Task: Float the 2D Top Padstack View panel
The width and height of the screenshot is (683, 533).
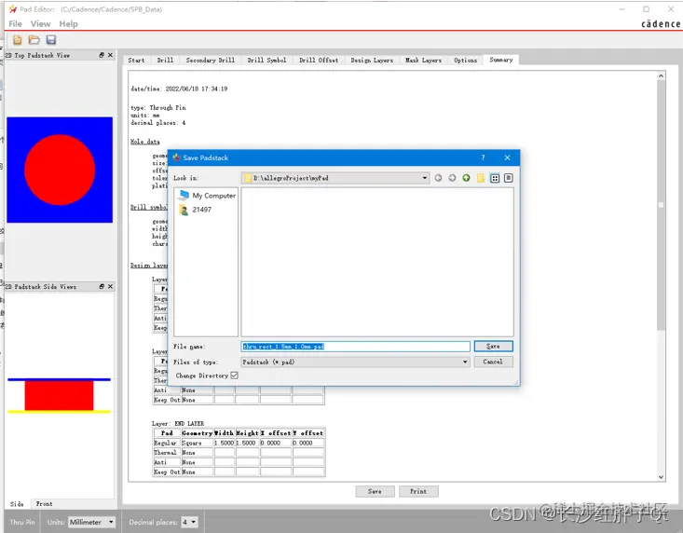Action: point(102,55)
